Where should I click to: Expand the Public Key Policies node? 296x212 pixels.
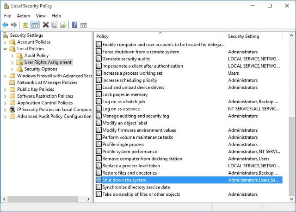(5, 89)
